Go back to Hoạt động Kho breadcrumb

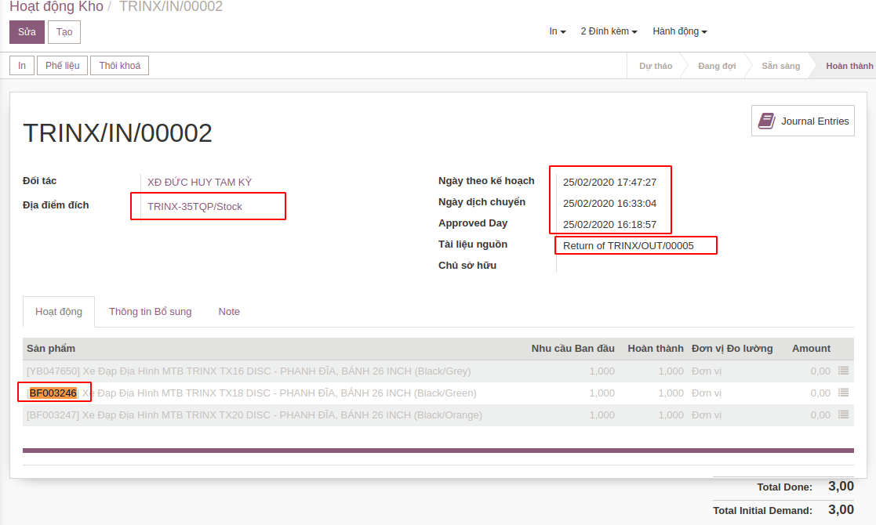56,7
